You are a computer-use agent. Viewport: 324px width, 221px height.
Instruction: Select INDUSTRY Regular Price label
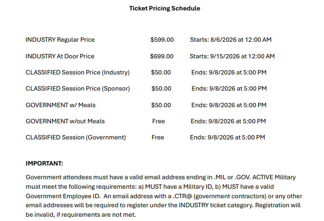60,40
